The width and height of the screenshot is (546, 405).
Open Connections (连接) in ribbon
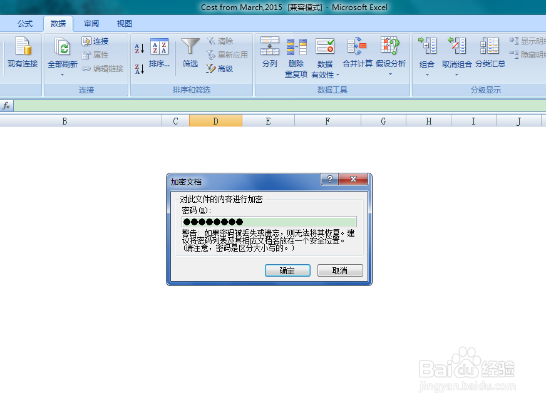pyautogui.click(x=95, y=41)
